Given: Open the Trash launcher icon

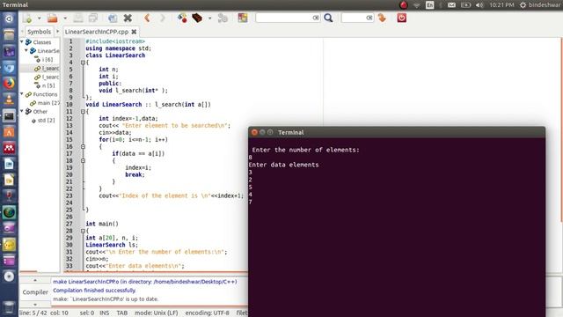Looking at the screenshot, I should [x=9, y=307].
